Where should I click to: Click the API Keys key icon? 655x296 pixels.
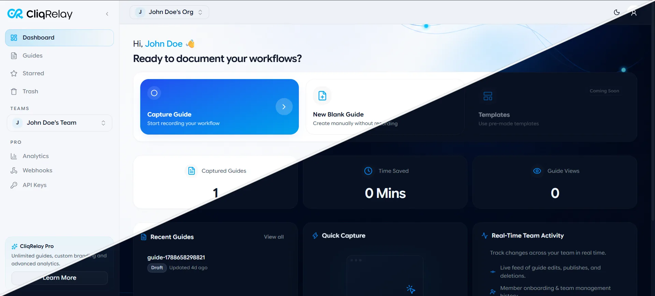[x=14, y=185]
